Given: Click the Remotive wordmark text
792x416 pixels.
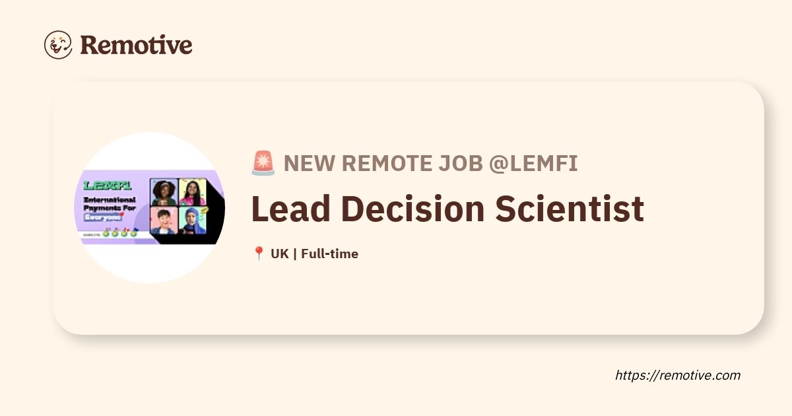Looking at the screenshot, I should [137, 45].
